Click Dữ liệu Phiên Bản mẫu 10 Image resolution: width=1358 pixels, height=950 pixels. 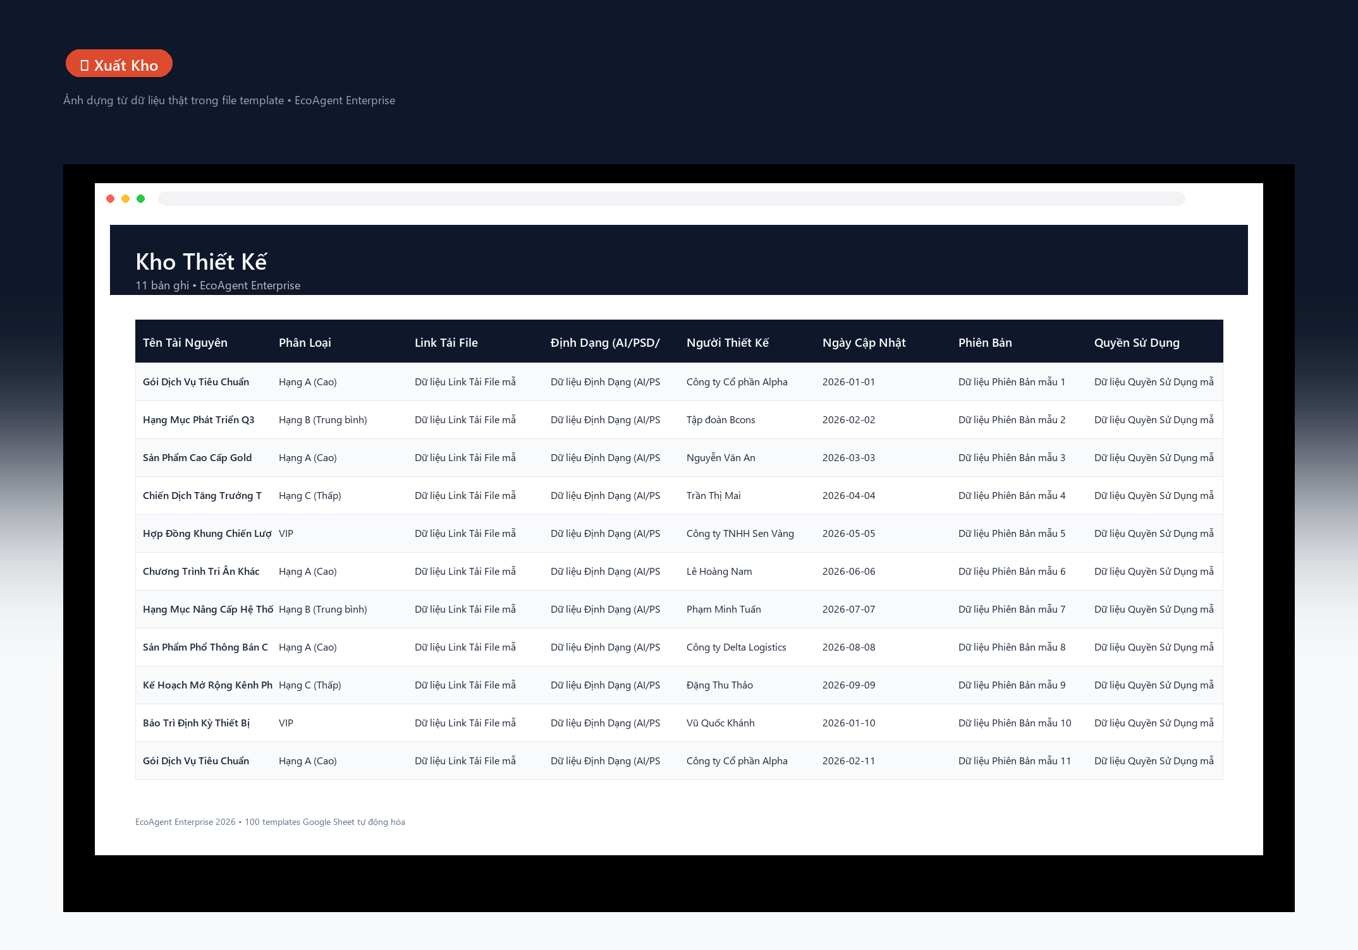1015,723
